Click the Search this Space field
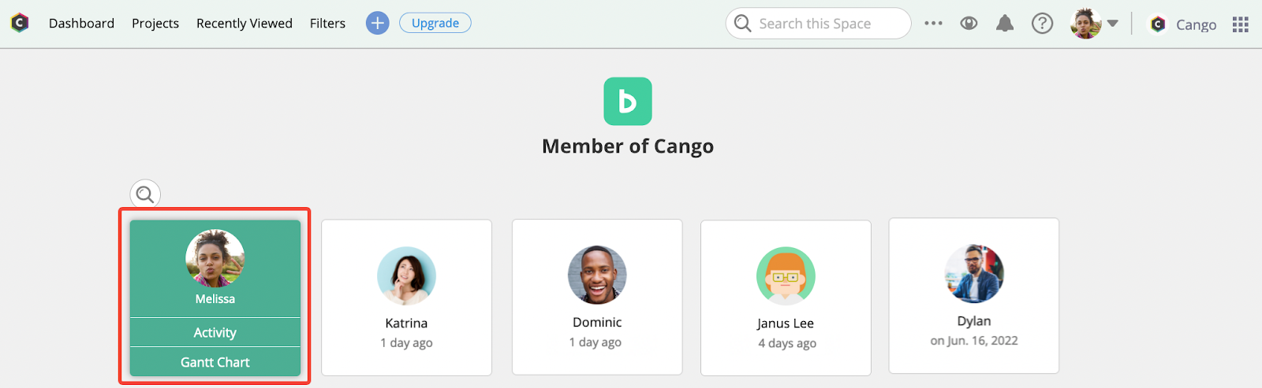This screenshot has width=1262, height=388. pos(818,24)
